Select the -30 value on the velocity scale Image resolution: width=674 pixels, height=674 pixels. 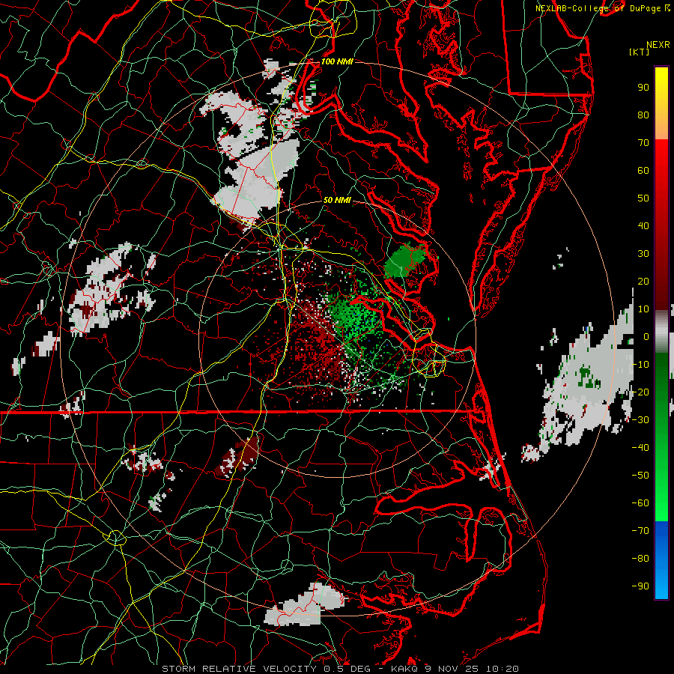(x=640, y=420)
